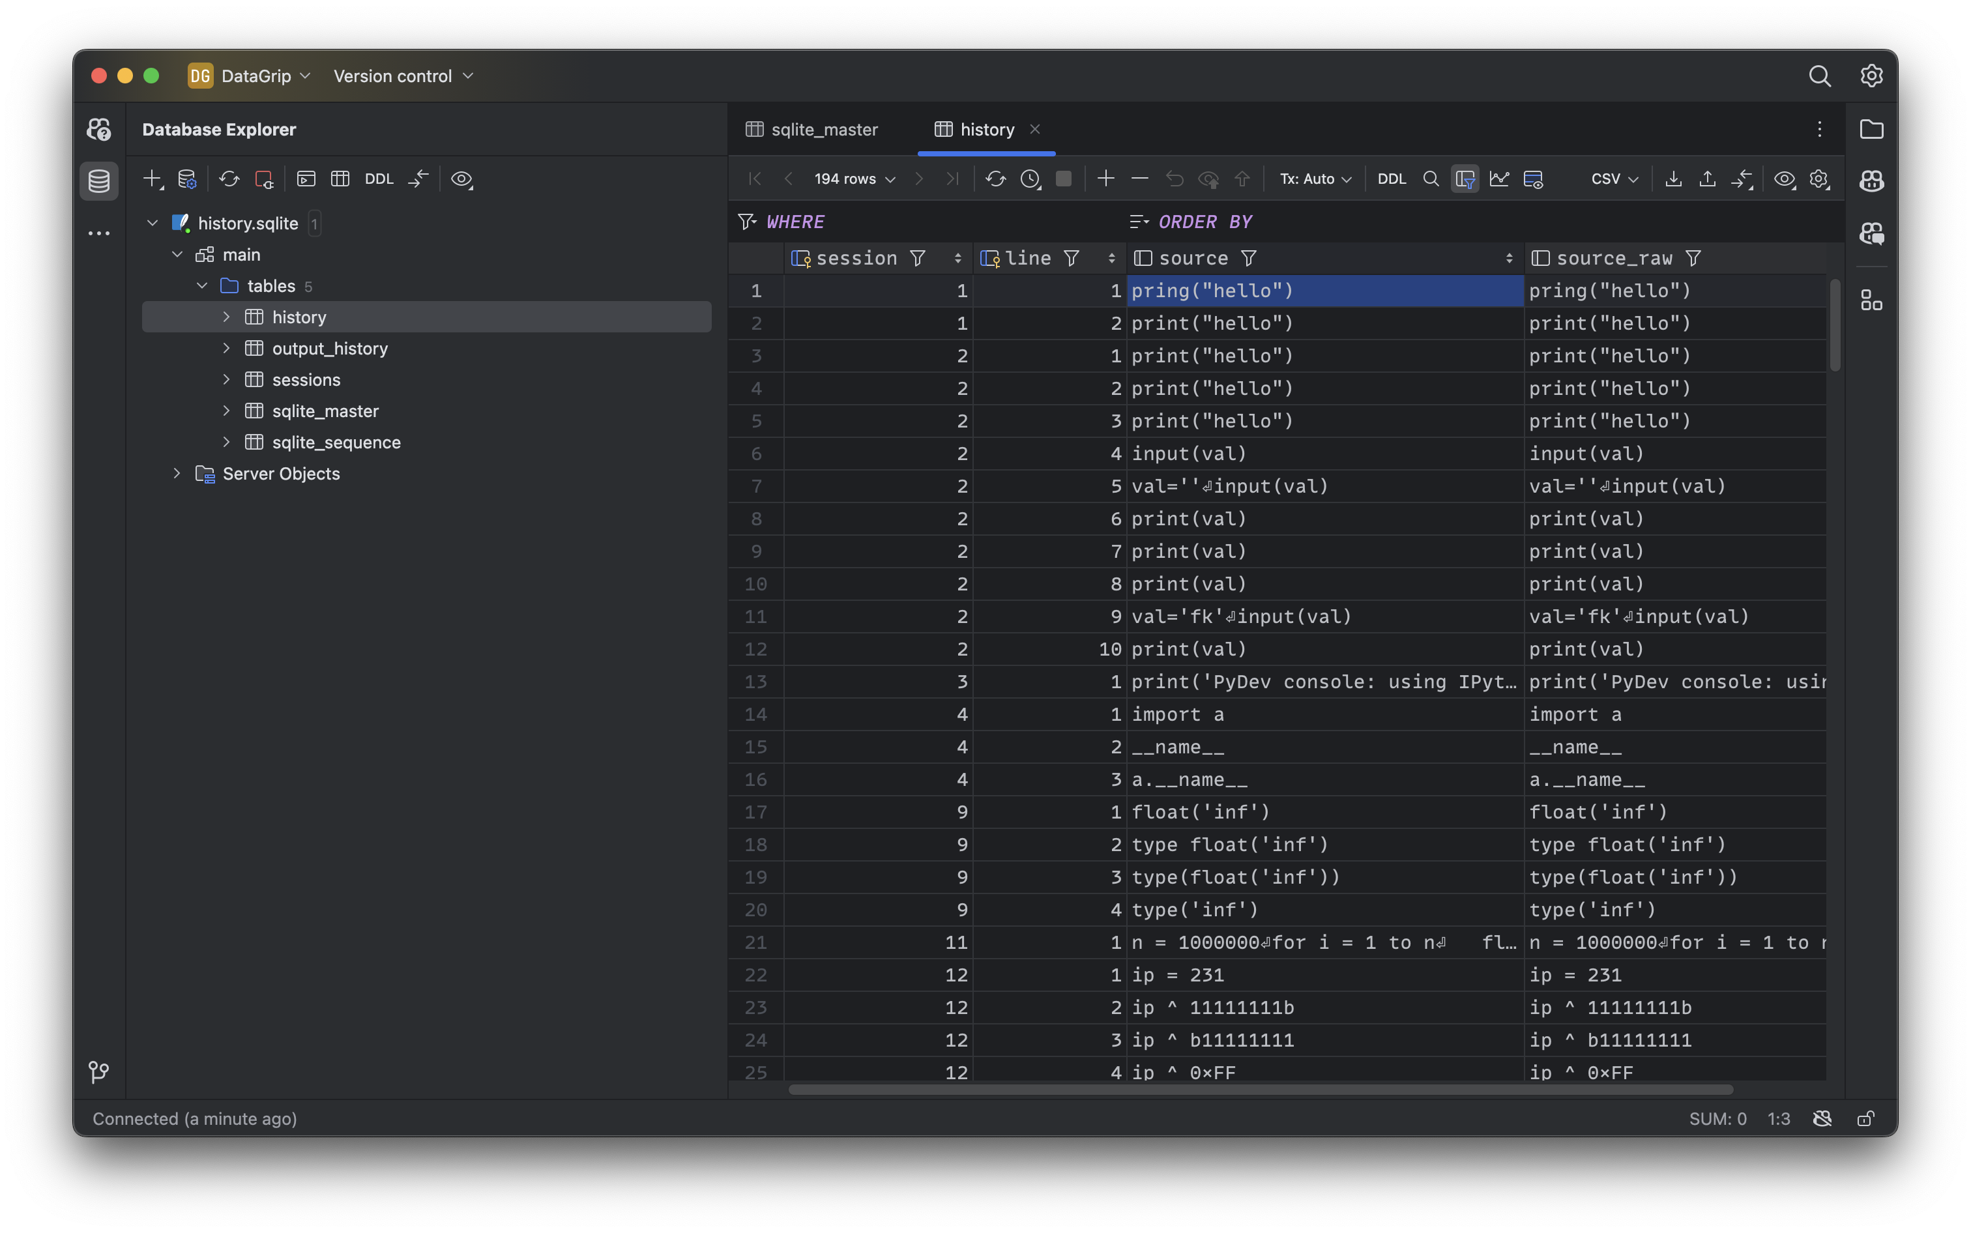Click the Reload Page refresh icon in the data toolbar
The image size is (1971, 1233).
pos(995,179)
